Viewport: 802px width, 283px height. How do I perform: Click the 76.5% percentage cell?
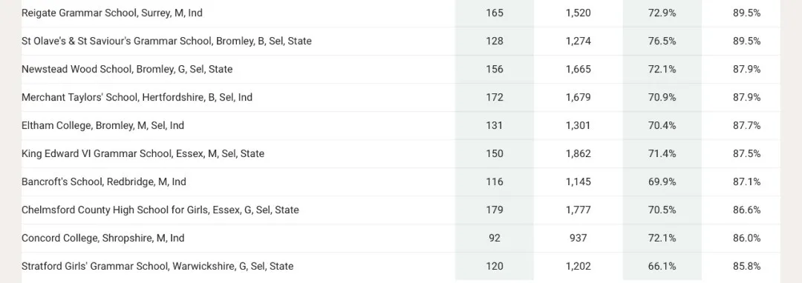pos(662,41)
